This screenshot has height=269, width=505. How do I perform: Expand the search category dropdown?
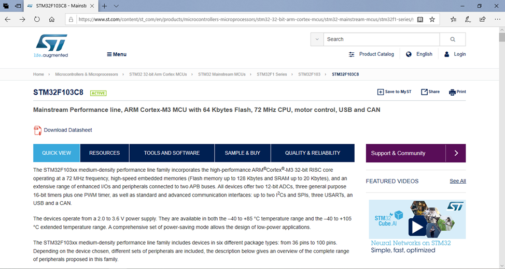317,39
